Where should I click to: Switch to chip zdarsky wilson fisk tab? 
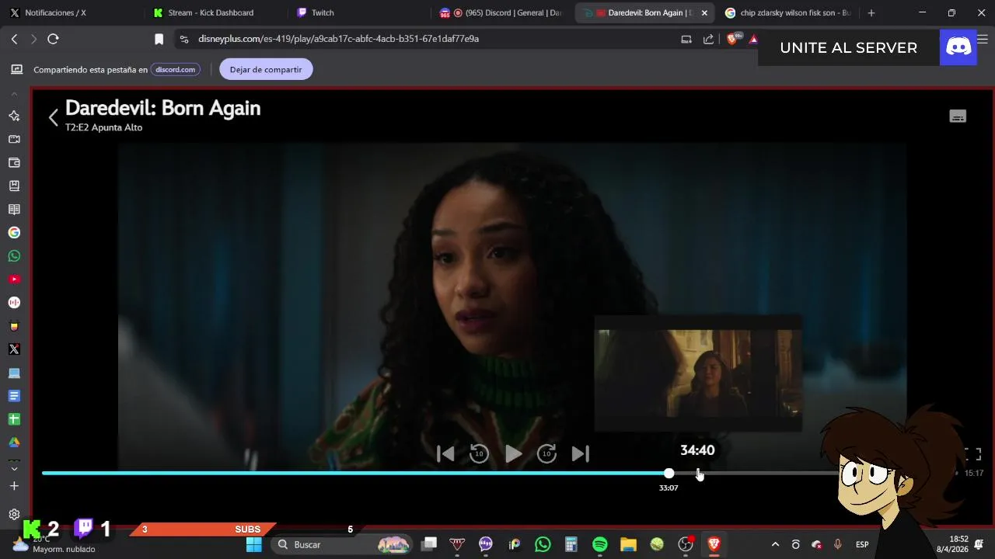(x=787, y=12)
